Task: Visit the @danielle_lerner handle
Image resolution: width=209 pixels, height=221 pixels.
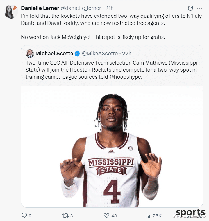Action: click(x=81, y=8)
